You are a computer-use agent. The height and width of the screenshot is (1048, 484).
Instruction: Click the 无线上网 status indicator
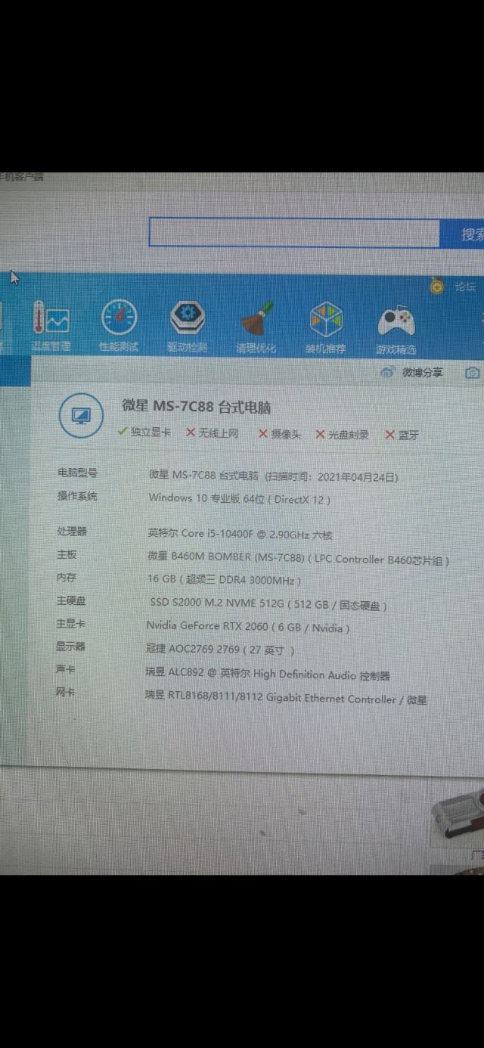coord(211,433)
